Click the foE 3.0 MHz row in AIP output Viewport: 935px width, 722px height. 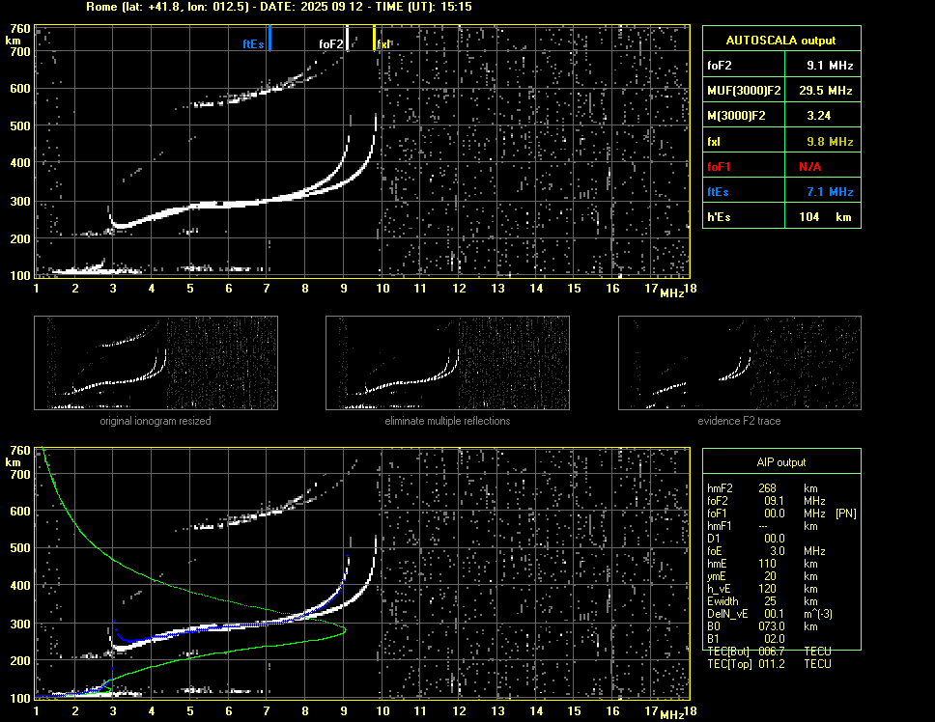(766, 551)
